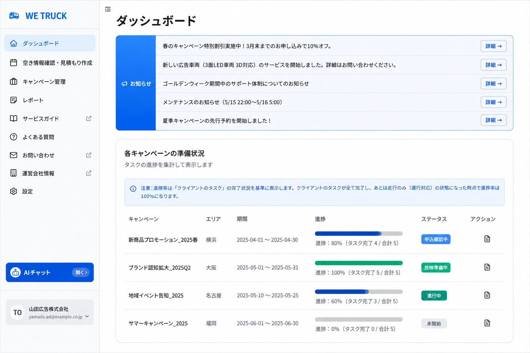Open external link icon on お問い合わせ row
This screenshot has height=353, width=530.
89,155
